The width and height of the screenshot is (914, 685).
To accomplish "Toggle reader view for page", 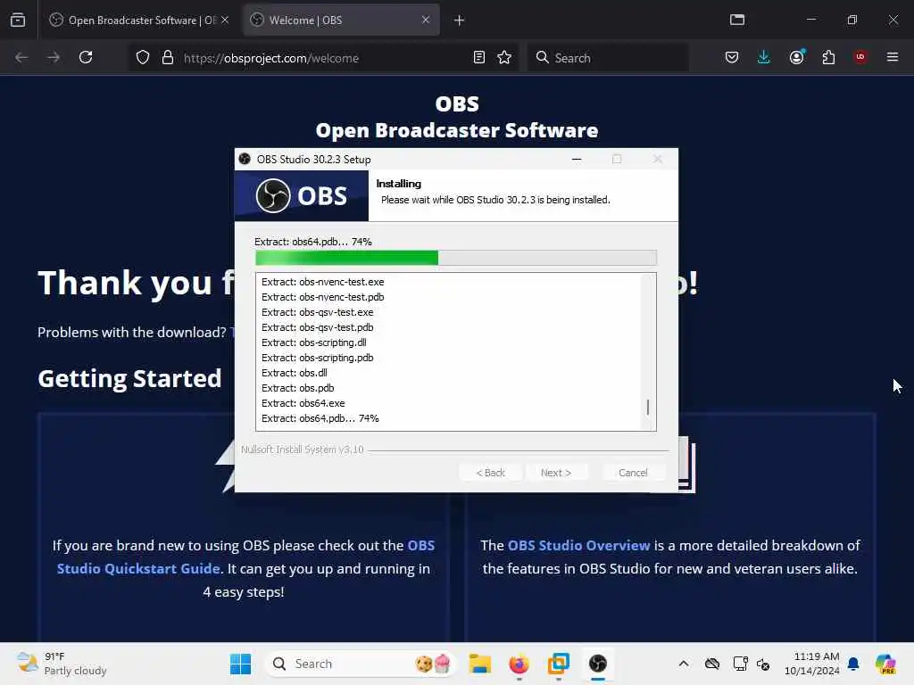I will point(479,58).
